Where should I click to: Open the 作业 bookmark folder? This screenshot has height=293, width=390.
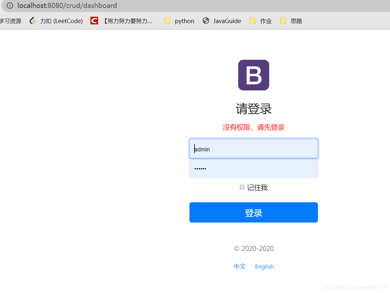(261, 21)
